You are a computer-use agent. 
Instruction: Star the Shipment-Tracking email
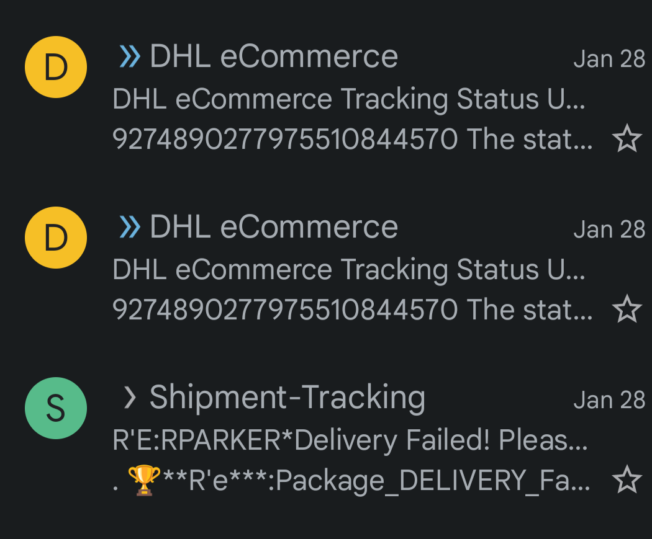[x=627, y=480]
